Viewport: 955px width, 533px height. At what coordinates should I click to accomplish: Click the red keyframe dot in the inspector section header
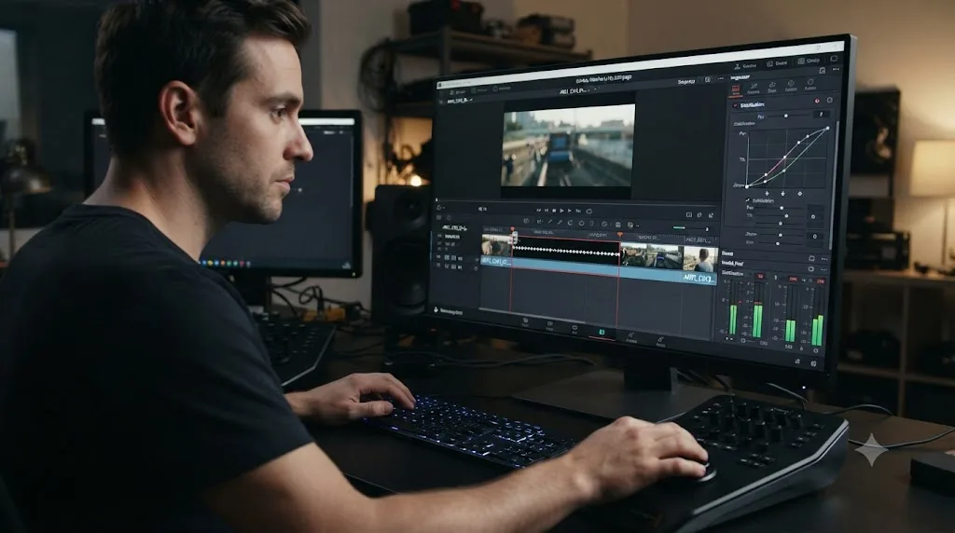pyautogui.click(x=817, y=101)
